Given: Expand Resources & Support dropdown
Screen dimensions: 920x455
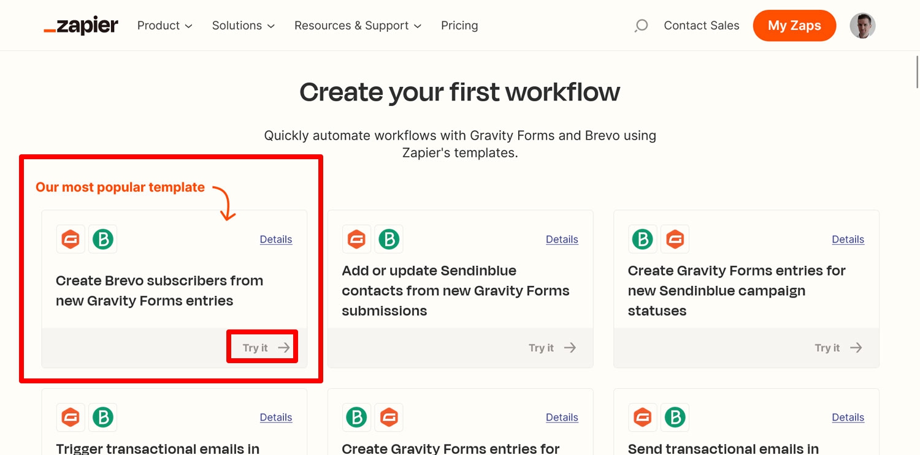Looking at the screenshot, I should [358, 26].
